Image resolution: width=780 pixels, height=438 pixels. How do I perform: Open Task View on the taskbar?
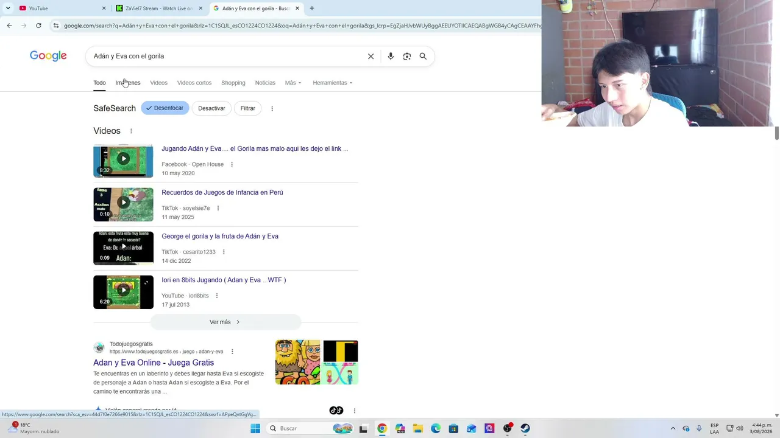363,428
